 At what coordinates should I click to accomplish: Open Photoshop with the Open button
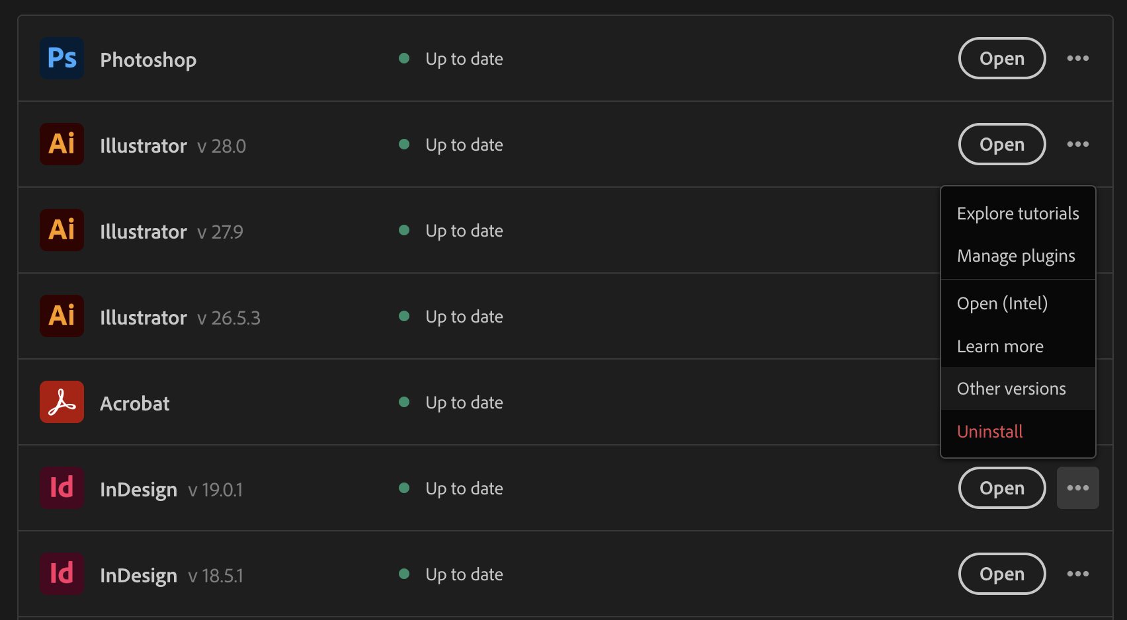[x=1001, y=58]
